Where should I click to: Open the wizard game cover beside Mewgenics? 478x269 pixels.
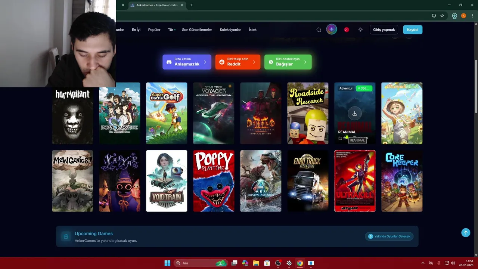tap(119, 181)
